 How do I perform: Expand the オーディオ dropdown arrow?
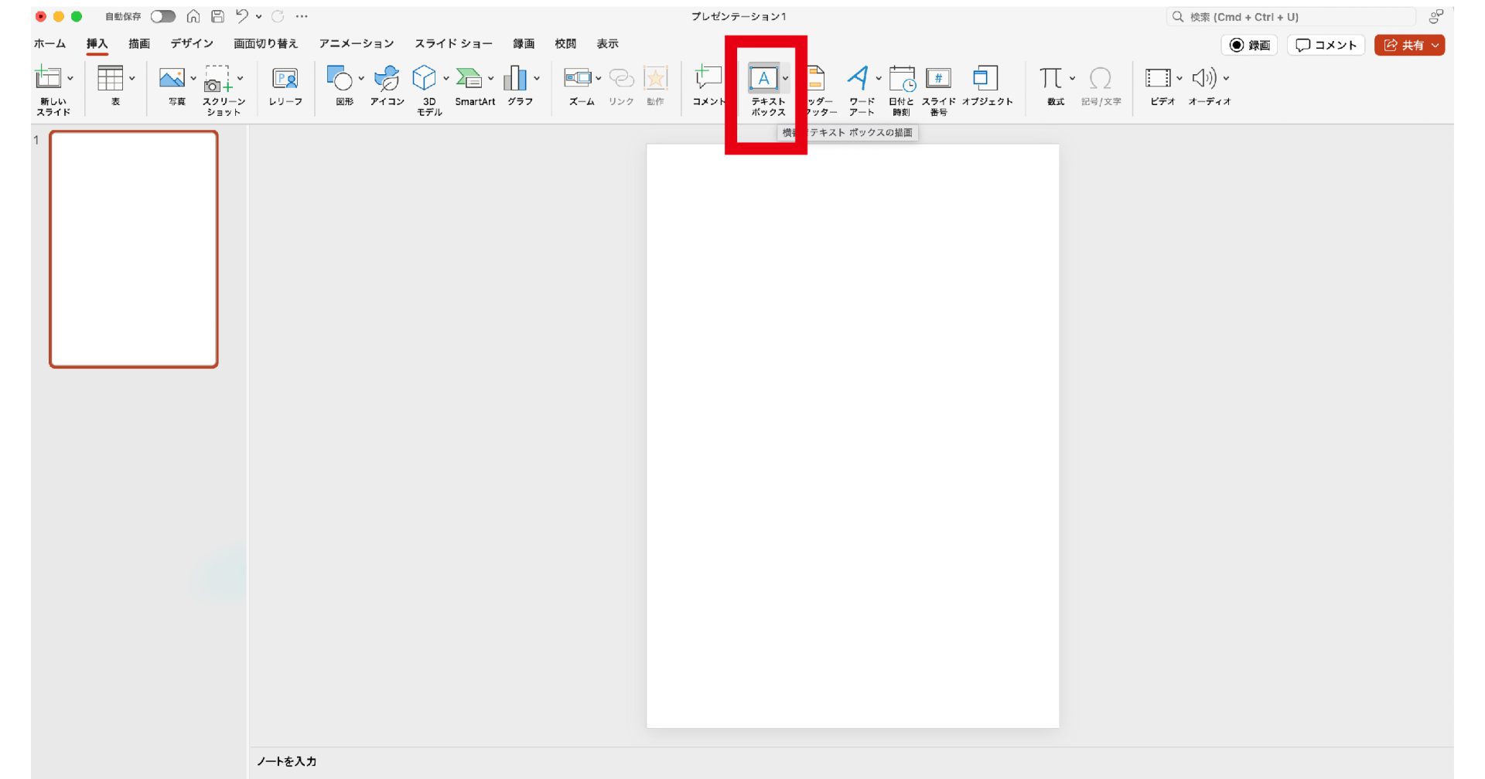pos(1226,78)
